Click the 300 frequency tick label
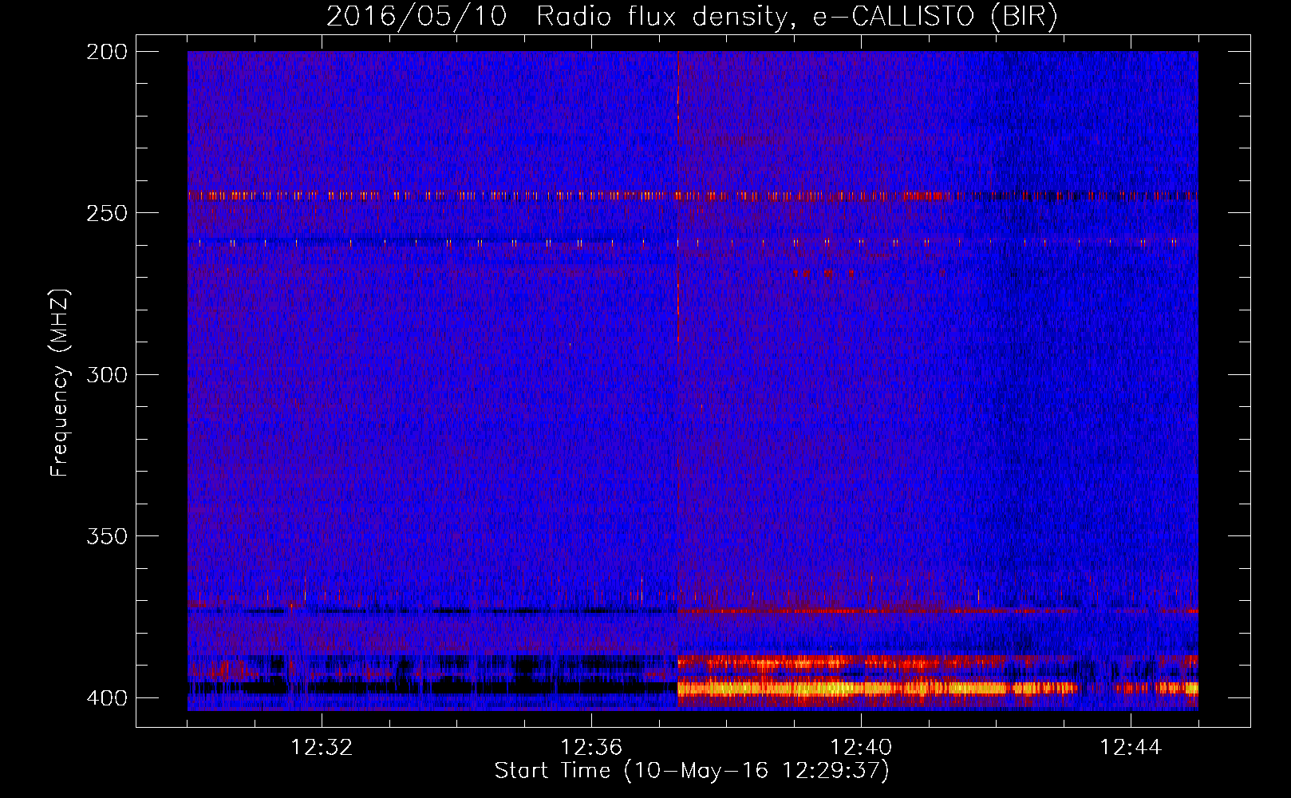 click(107, 374)
